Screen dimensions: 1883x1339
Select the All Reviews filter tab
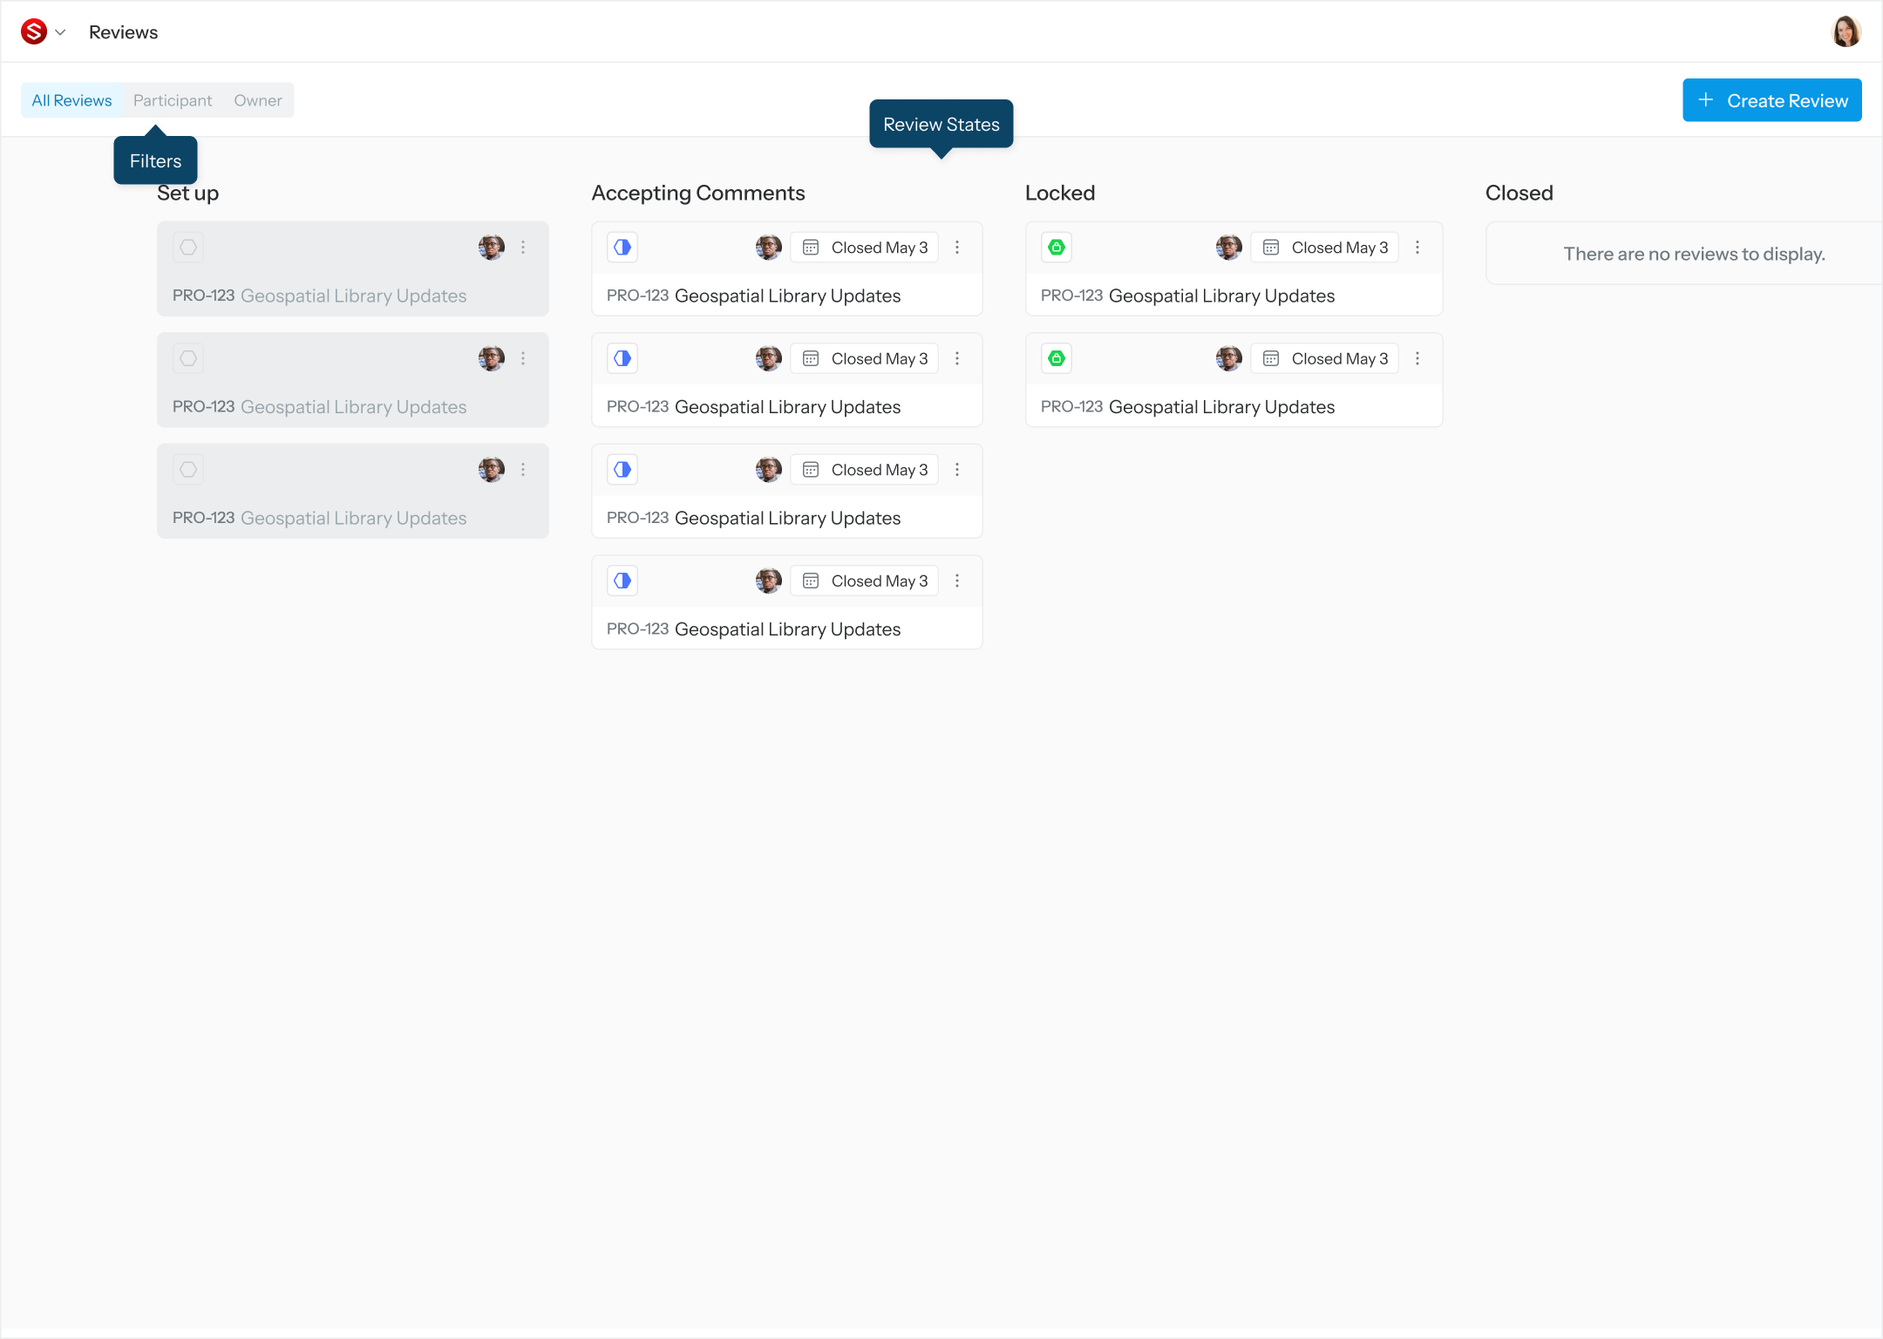click(x=71, y=100)
